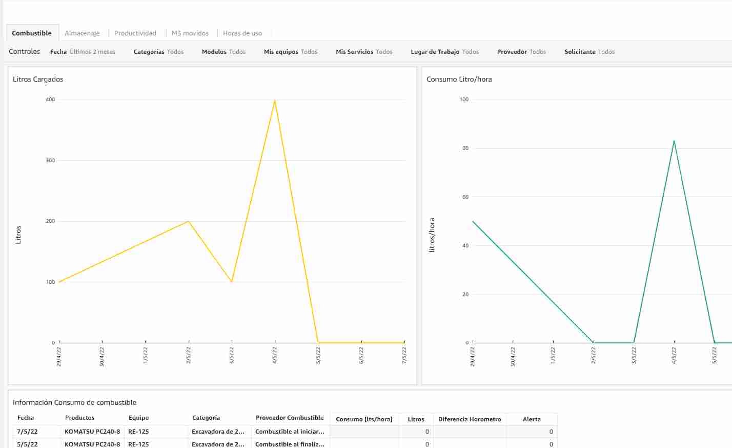732x448 pixels.
Task: Expand the Lugar de Trabajo filter
Action: coord(444,52)
